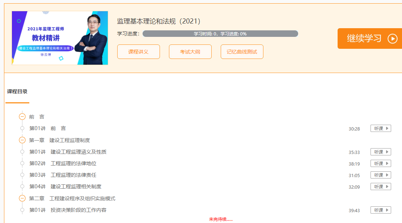Select lesson title 工程监理的法律地位
This screenshot has width=402, height=223.
click(73, 163)
